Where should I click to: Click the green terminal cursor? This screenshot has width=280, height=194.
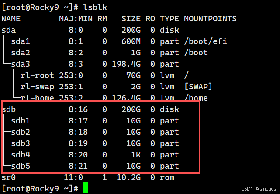[85, 187]
